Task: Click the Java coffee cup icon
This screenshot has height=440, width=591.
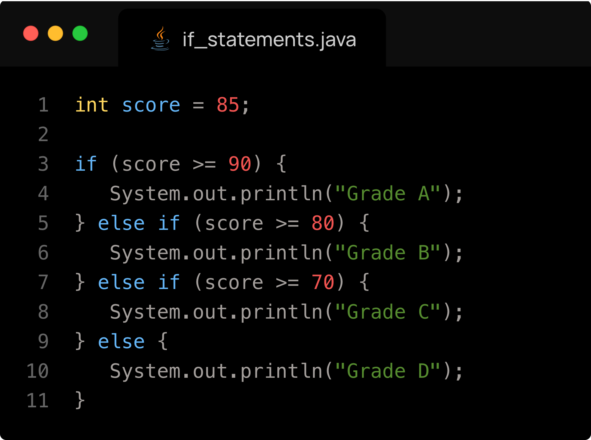Action: point(160,39)
